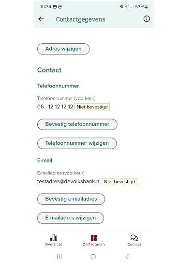Select the testadres@devolksbank.nl email text
This screenshot has width=194, height=263.
tap(69, 181)
